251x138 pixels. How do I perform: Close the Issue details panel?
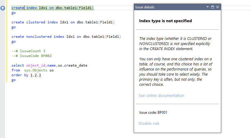tap(217, 7)
